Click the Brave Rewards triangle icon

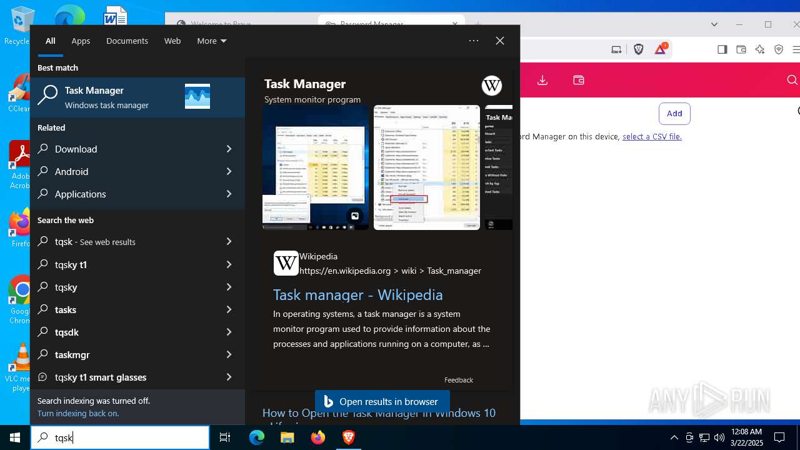[x=661, y=49]
